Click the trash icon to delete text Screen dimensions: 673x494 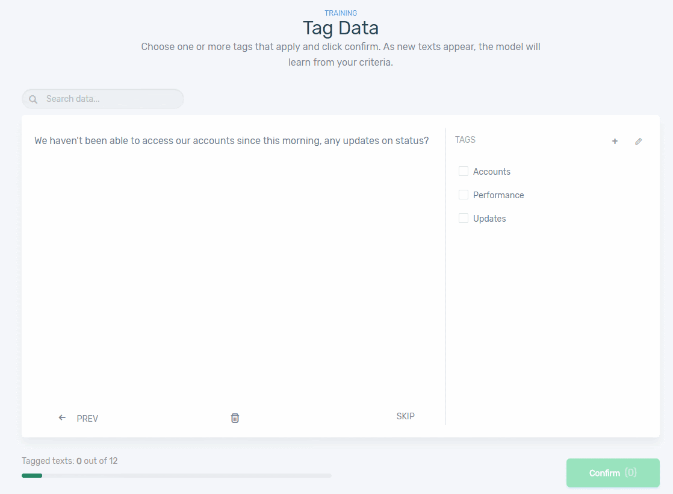[x=235, y=418]
